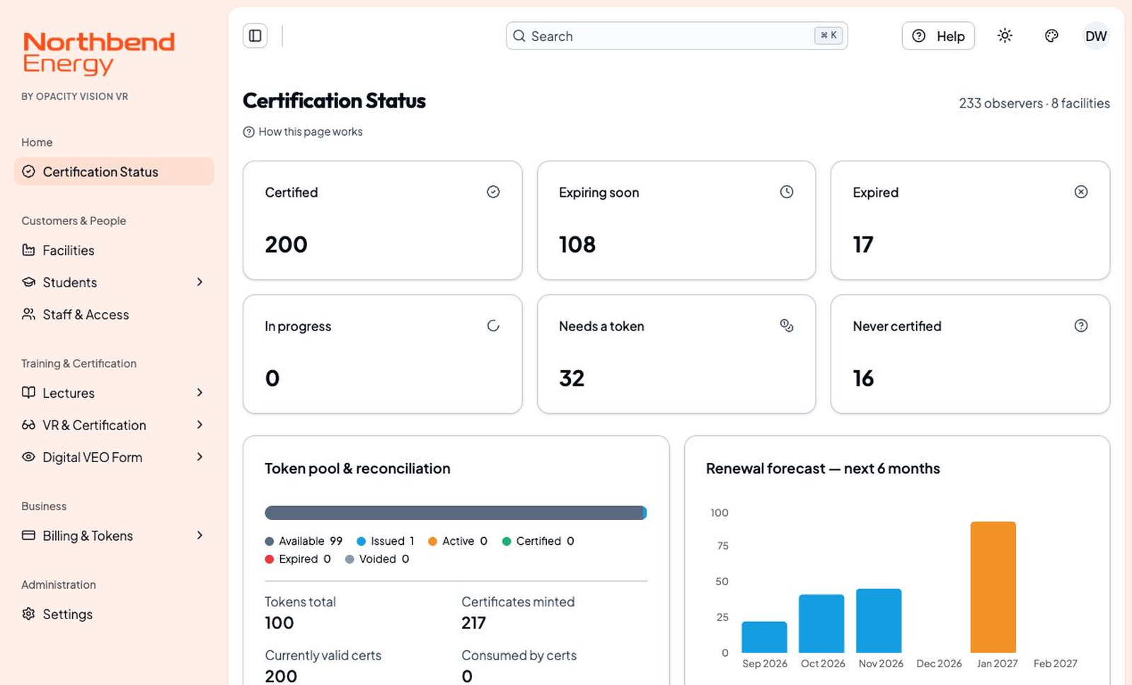Click the Certified card checkmark icon
This screenshot has width=1132, height=685.
pyautogui.click(x=493, y=192)
